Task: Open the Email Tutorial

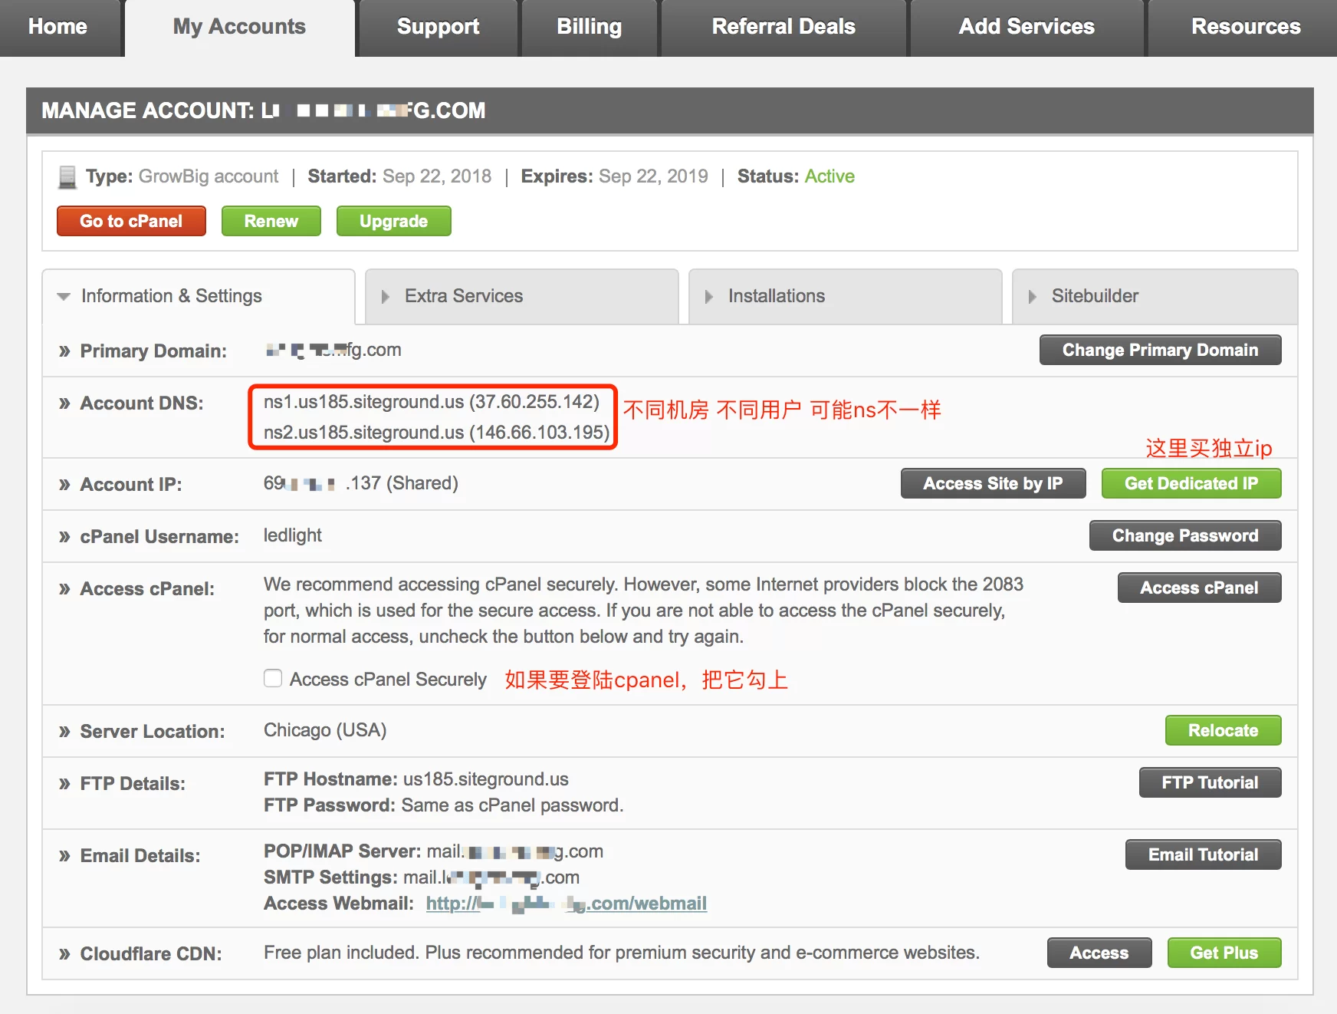Action: 1203,854
